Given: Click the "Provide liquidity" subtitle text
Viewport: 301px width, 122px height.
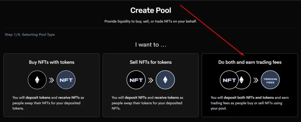Looking at the screenshot, I should 151,21.
